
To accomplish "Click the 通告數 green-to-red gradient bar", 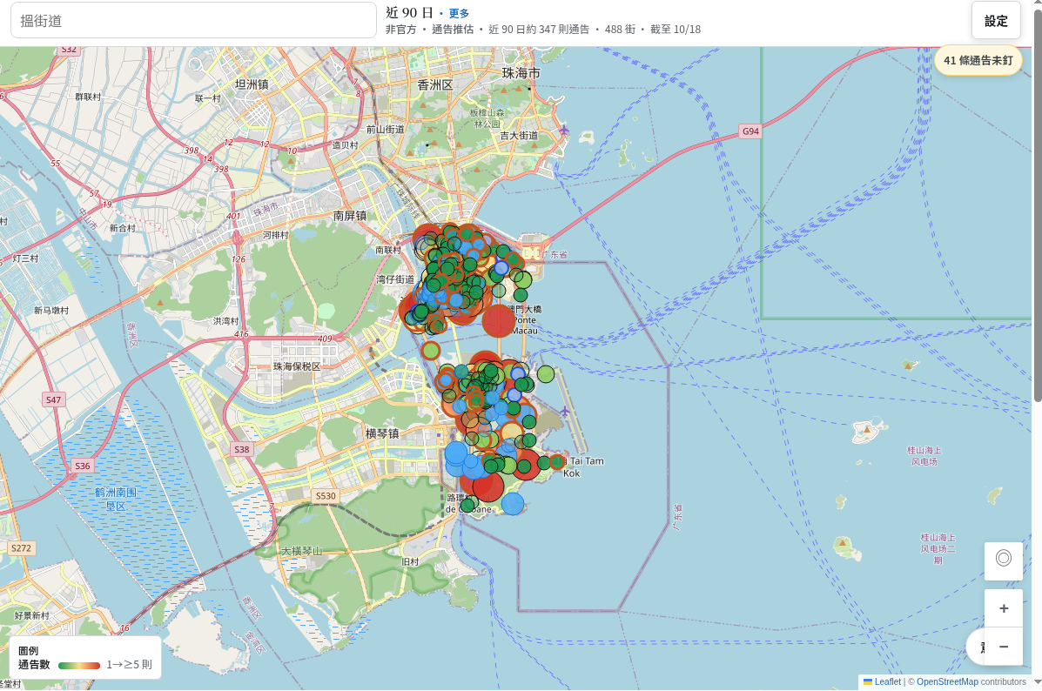I will pos(79,665).
